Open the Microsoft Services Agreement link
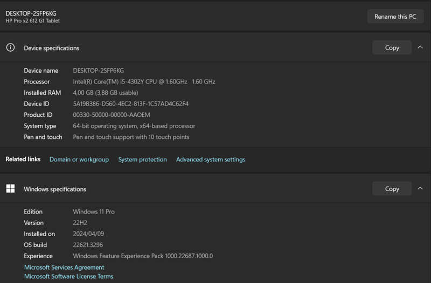431x283 pixels. (64, 267)
